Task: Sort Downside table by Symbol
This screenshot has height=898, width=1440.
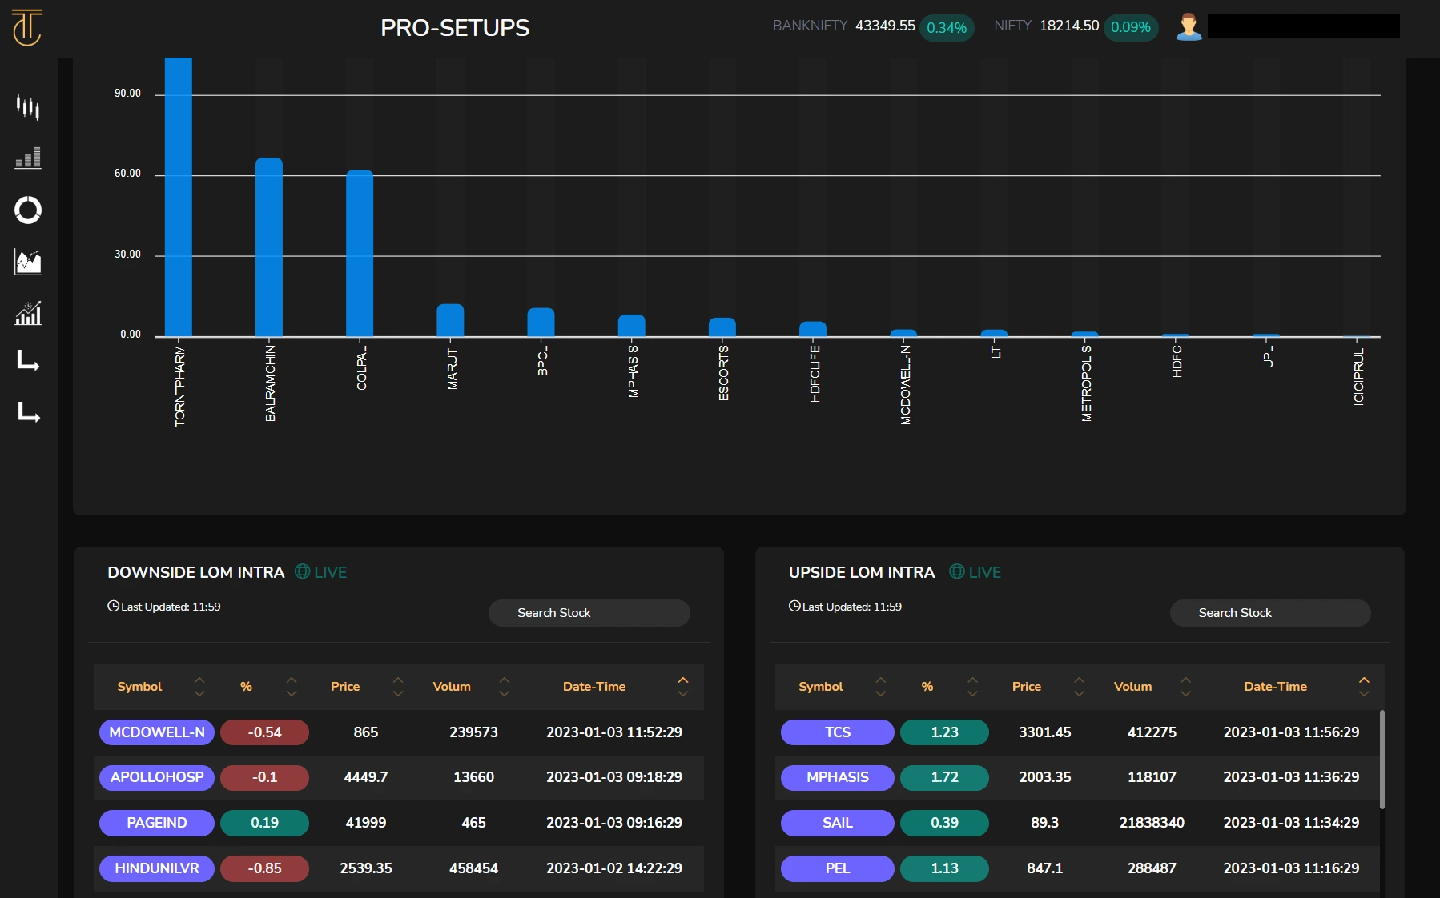Action: 199,686
